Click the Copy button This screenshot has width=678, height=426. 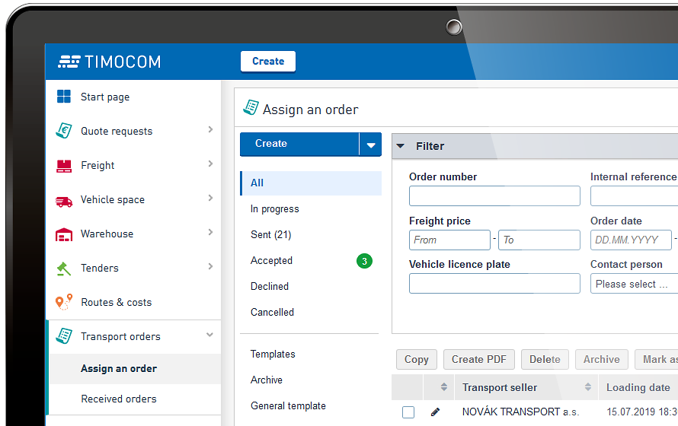coord(417,359)
